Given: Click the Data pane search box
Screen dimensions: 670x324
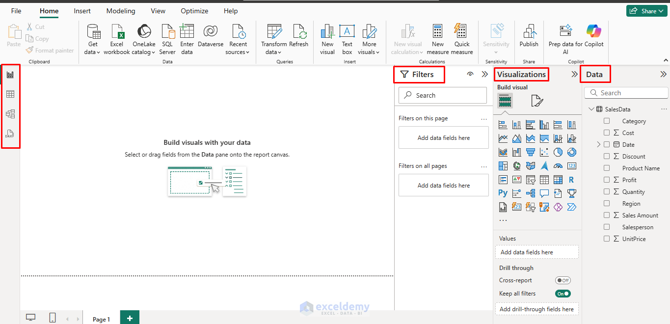Looking at the screenshot, I should coord(626,93).
